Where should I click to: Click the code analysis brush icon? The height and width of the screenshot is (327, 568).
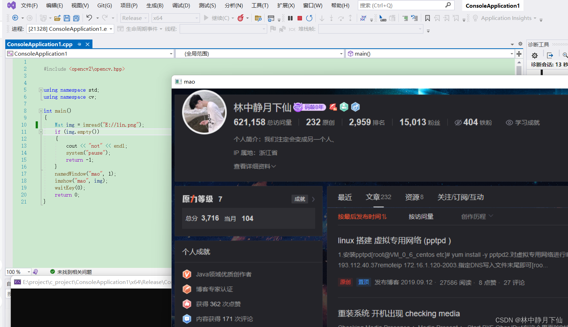[35, 272]
